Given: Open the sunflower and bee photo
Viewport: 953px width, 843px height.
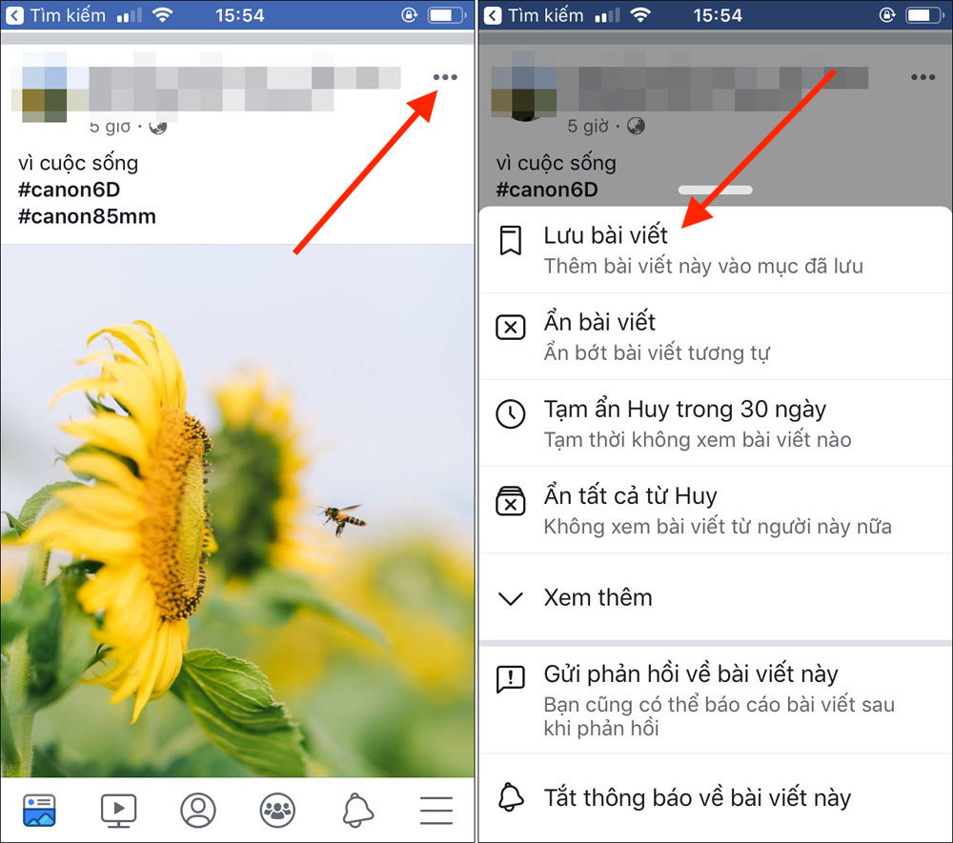Looking at the screenshot, I should tap(237, 510).
